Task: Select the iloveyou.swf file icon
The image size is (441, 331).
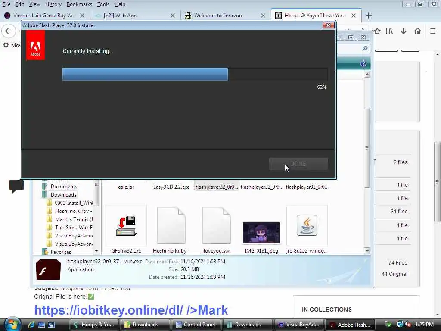Action: (216, 225)
